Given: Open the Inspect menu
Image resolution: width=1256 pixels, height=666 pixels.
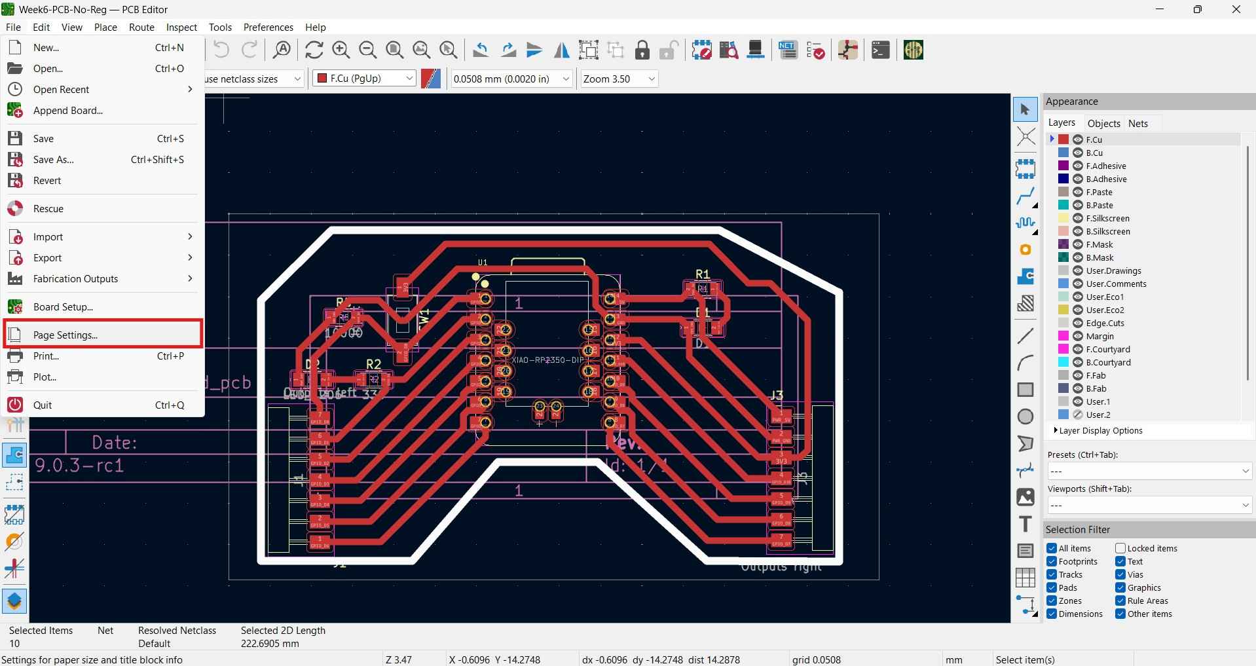Looking at the screenshot, I should pos(181,27).
